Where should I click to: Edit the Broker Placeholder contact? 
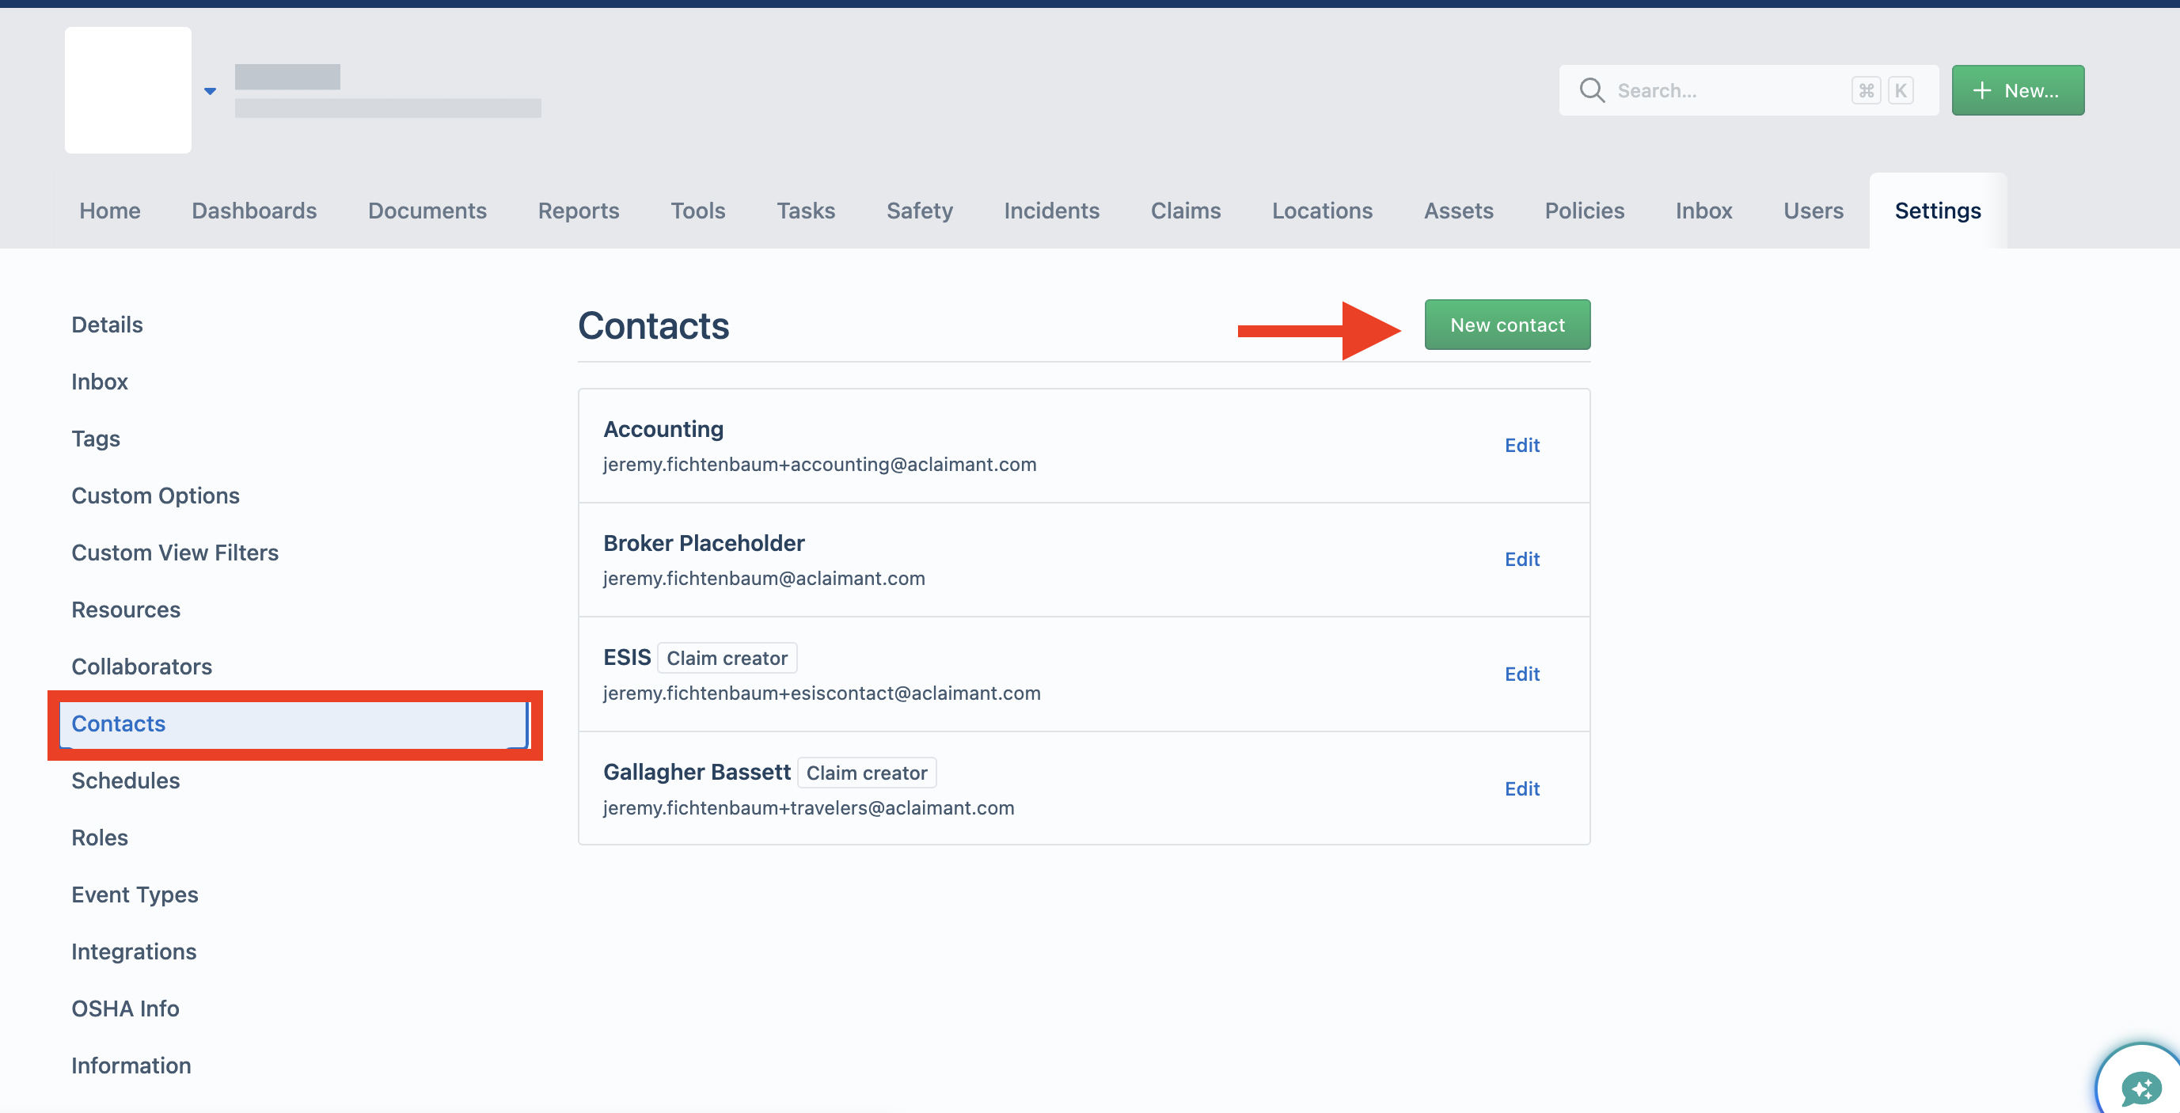1521,560
